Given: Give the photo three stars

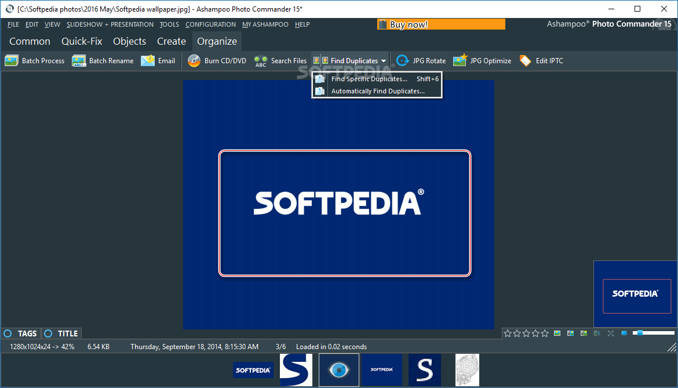Looking at the screenshot, I should coord(526,333).
